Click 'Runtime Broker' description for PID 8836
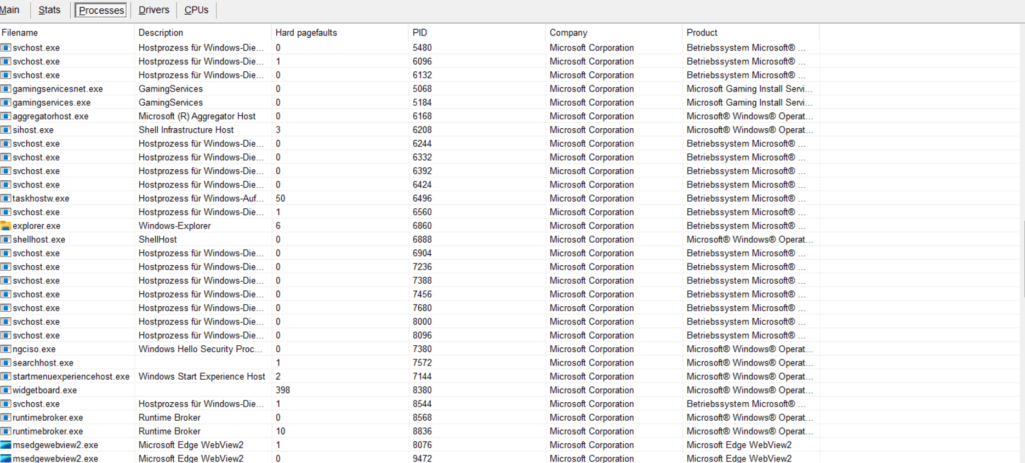 click(170, 431)
